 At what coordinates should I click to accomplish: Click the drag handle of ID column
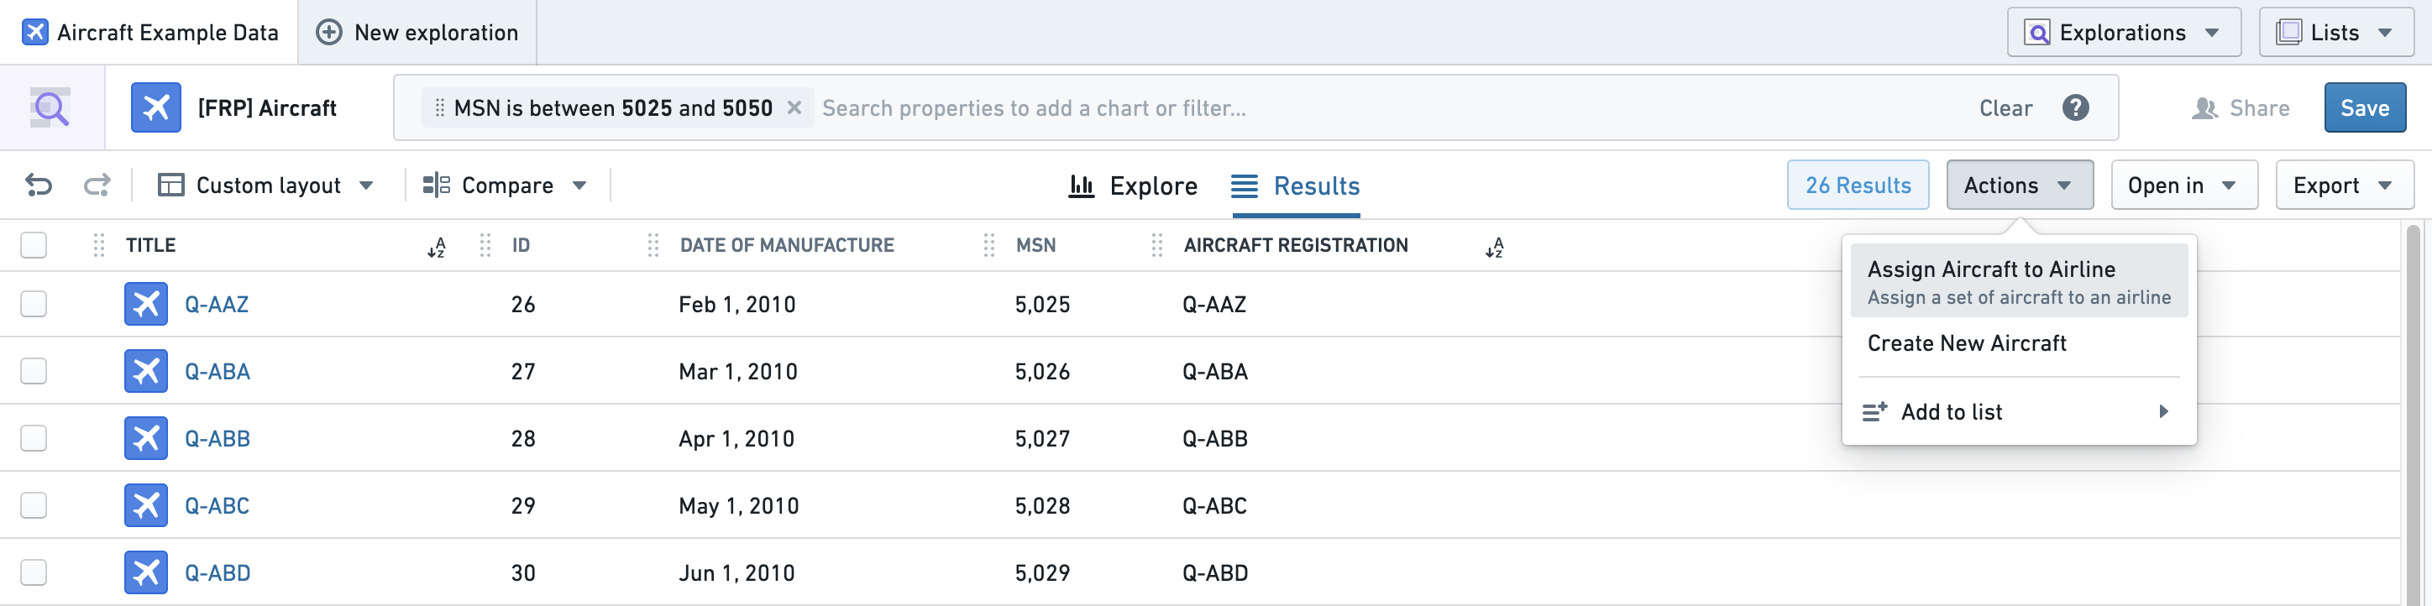click(485, 245)
